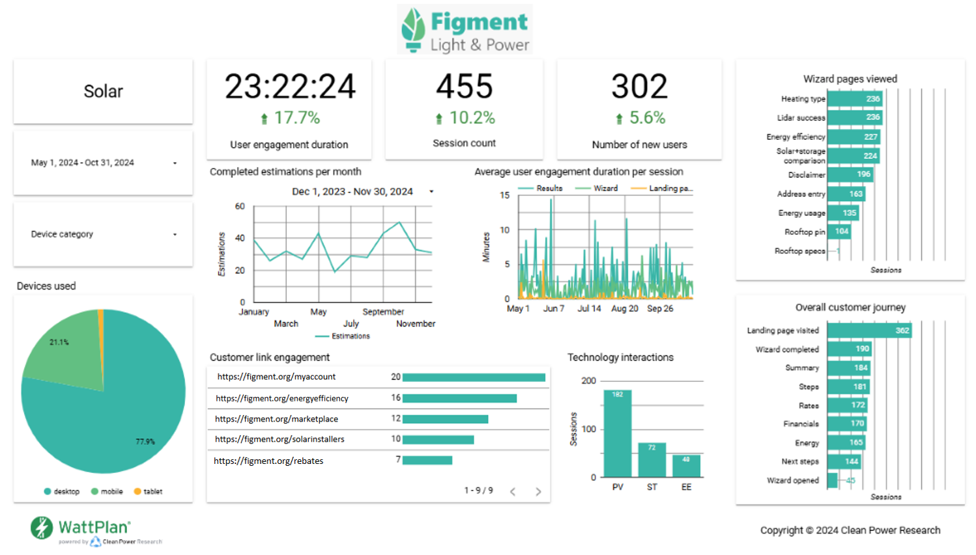The height and width of the screenshot is (555, 976).
Task: Click the Disclaimer bar showing 196
Action: pos(850,174)
